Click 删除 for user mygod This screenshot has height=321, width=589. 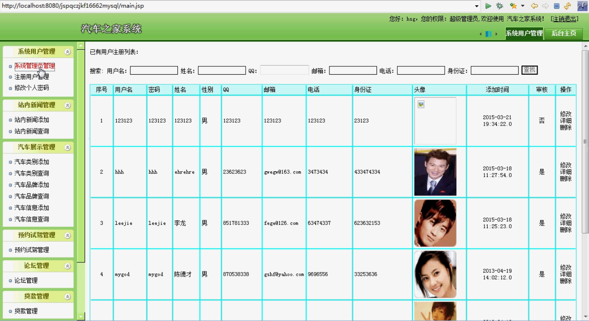[x=566, y=281]
